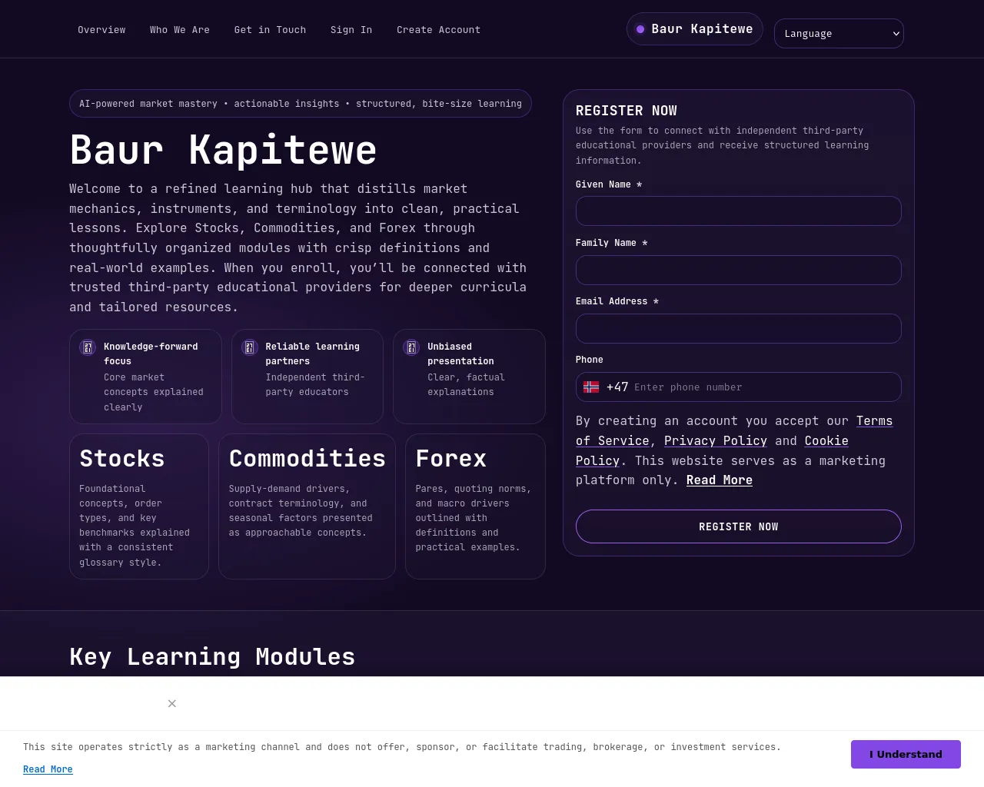Select Sign In in the top navigation

[x=351, y=30]
